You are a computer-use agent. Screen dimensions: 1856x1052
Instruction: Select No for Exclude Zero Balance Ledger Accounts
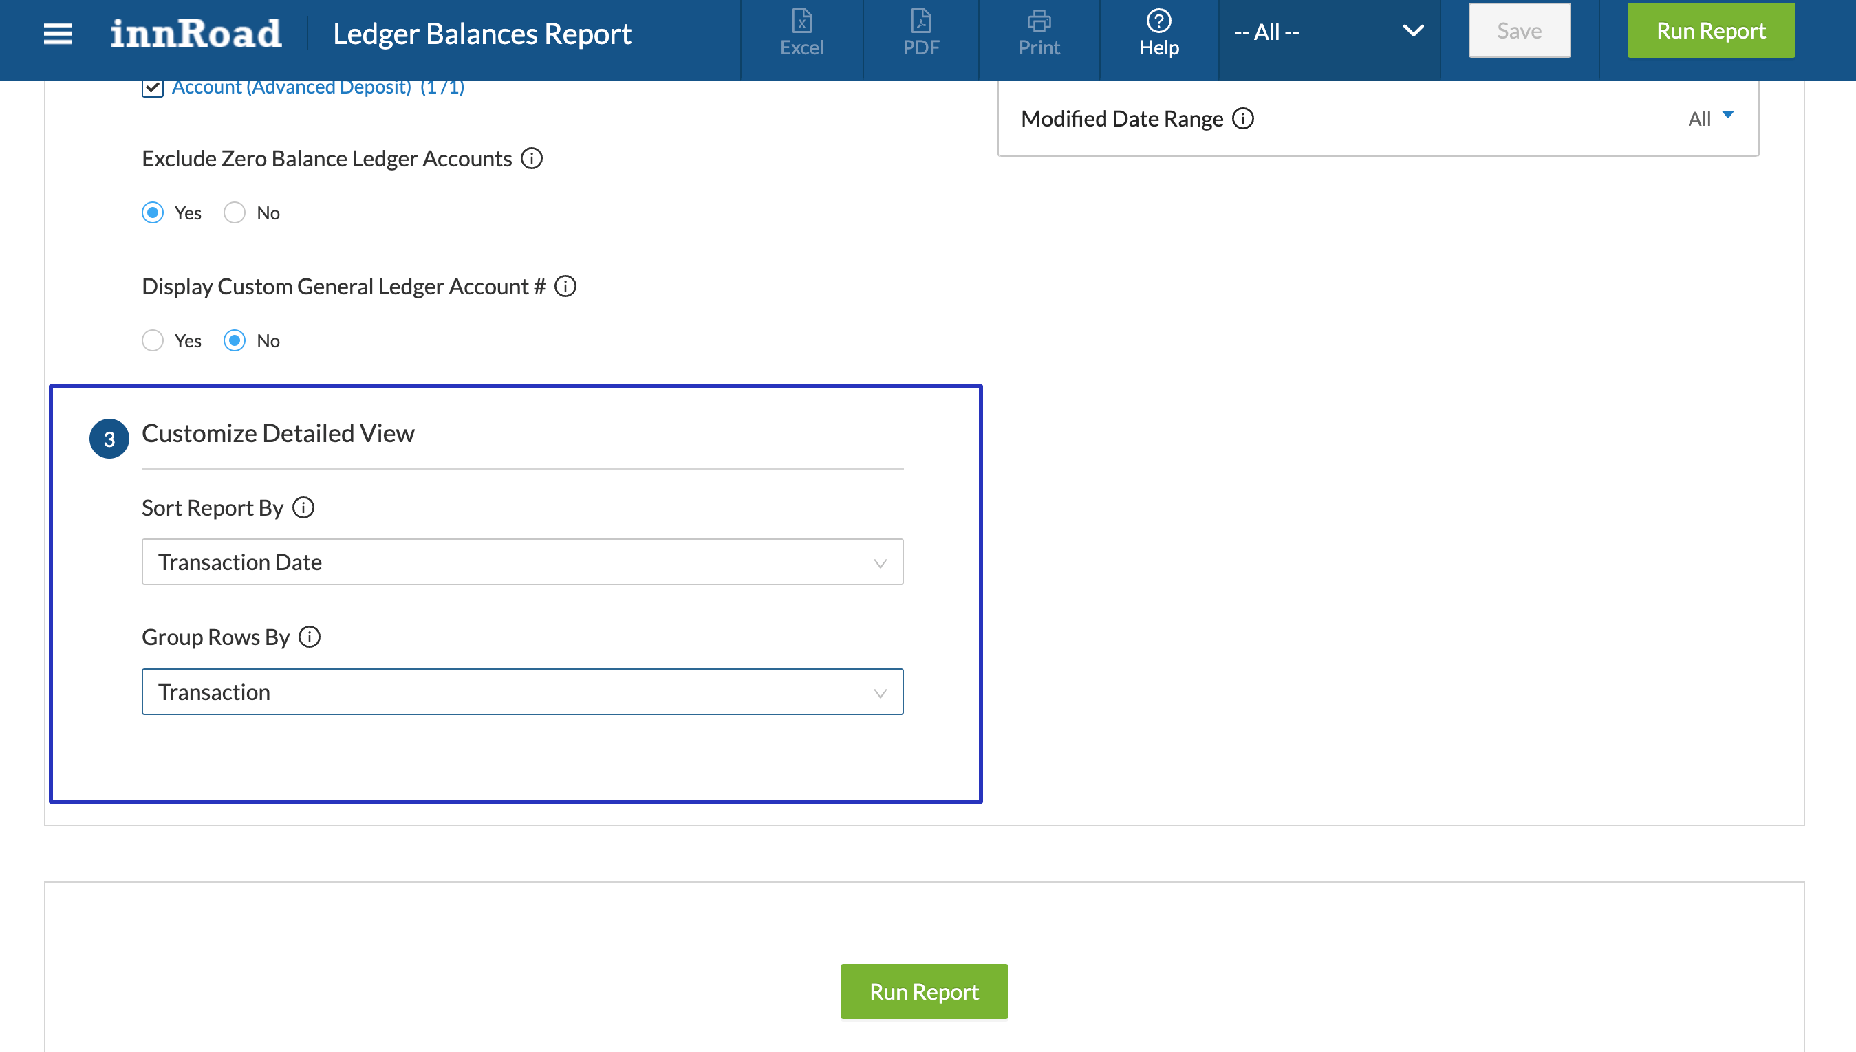[234, 212]
